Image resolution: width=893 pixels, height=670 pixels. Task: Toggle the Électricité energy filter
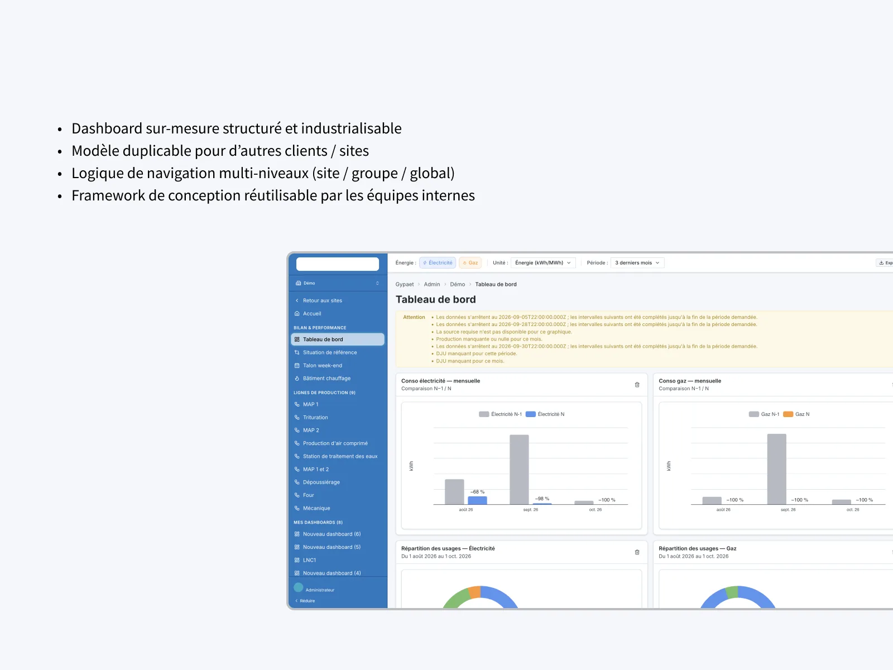tap(438, 263)
